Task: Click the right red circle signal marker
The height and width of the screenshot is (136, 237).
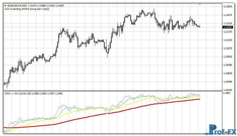Action: point(194,24)
